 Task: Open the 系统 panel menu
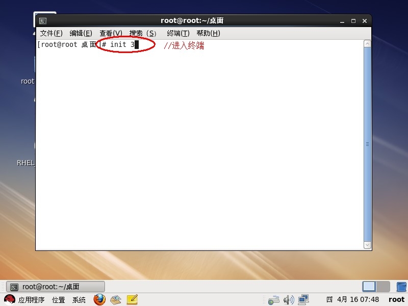click(x=79, y=300)
